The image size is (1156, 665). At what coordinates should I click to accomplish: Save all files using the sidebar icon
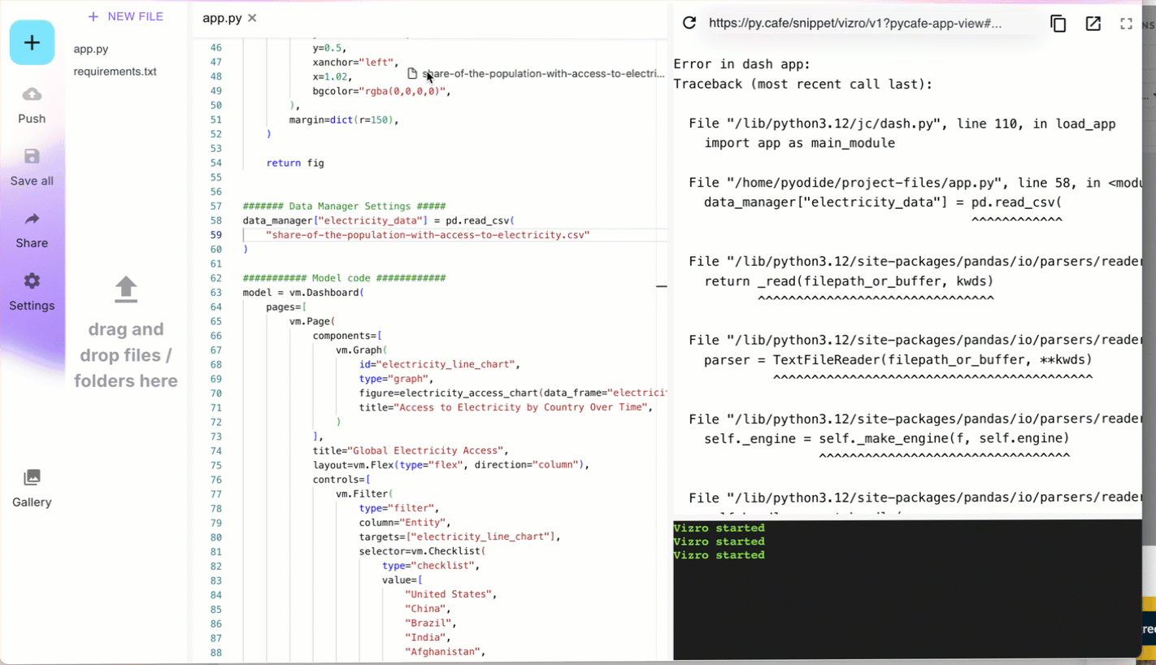[32, 167]
